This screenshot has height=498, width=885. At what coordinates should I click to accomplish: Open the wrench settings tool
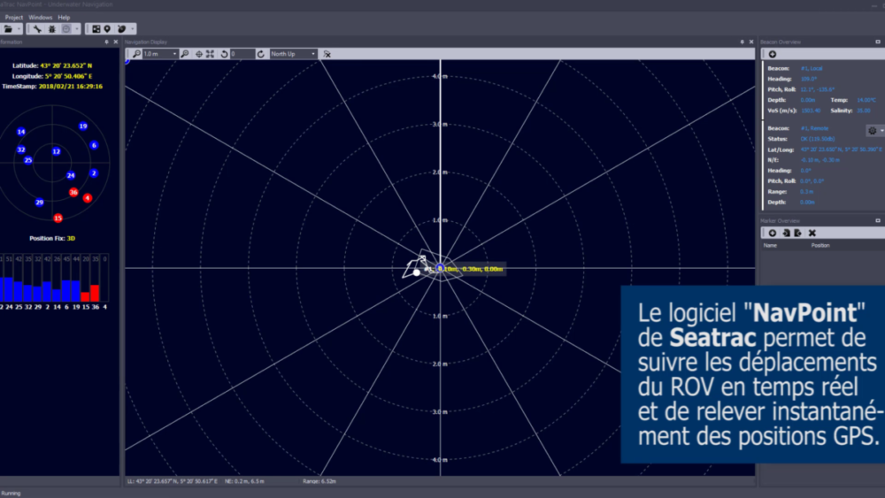click(x=37, y=29)
